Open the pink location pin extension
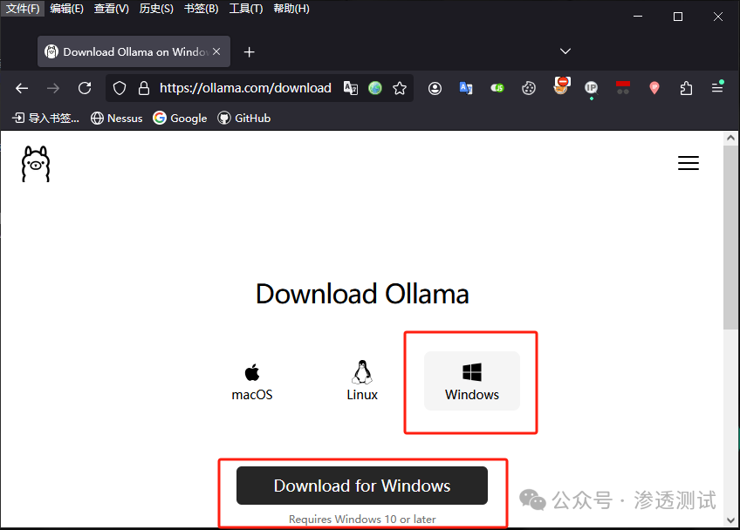Screen dimensions: 740x530 pos(654,88)
